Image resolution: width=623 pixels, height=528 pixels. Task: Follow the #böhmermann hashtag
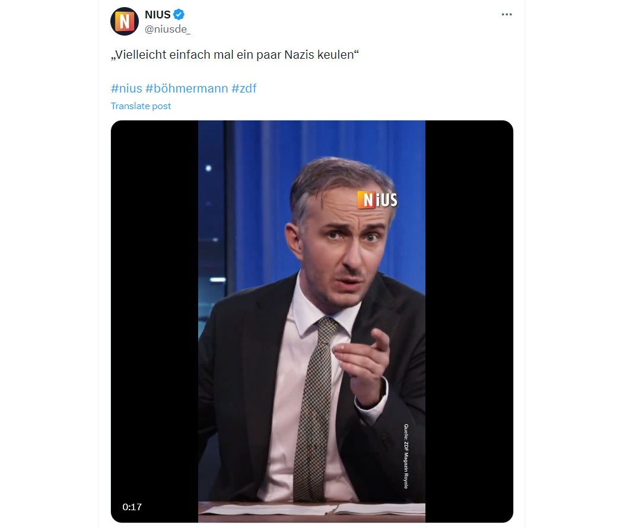click(x=187, y=88)
